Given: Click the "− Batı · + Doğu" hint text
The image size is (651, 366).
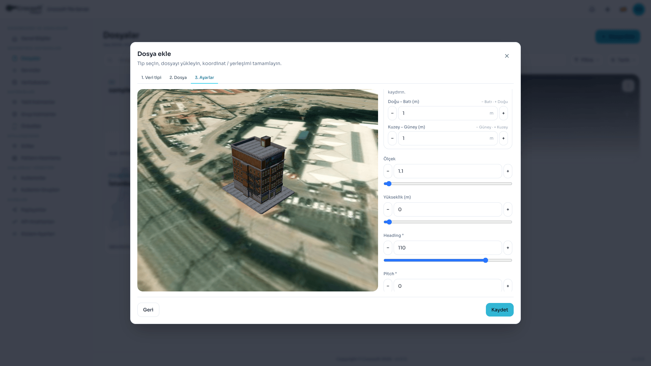Looking at the screenshot, I should [495, 102].
